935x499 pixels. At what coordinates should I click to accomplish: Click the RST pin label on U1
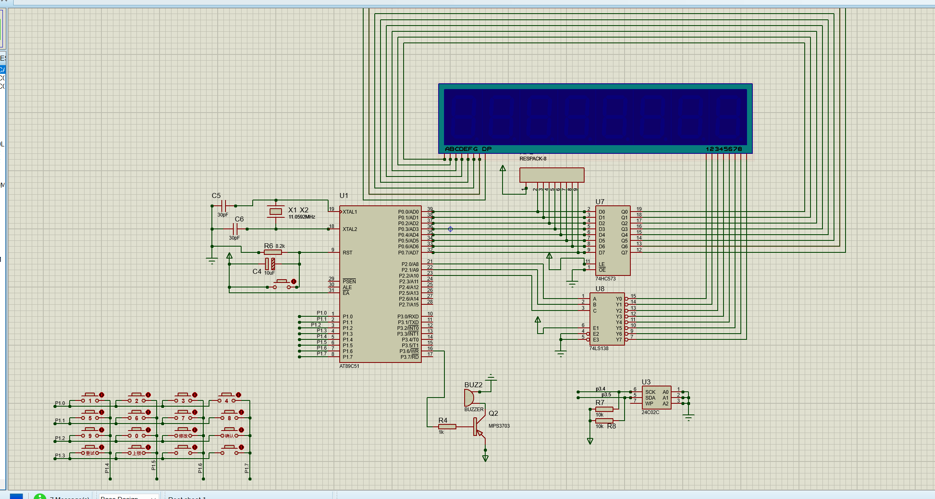click(x=348, y=252)
